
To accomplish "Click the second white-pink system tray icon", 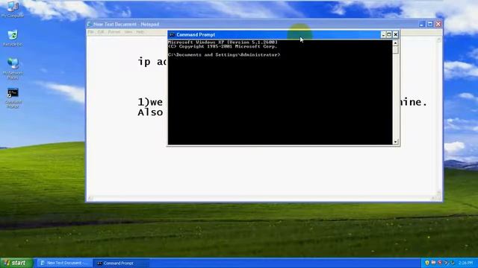I will tap(433, 263).
